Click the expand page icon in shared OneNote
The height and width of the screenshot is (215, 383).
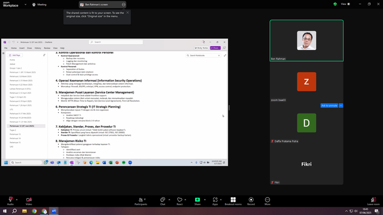(225, 56)
